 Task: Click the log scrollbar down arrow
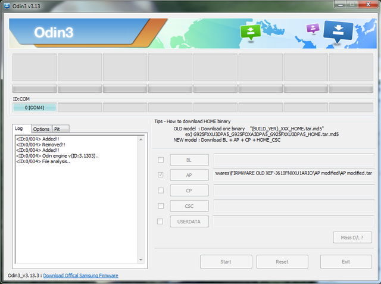140,260
